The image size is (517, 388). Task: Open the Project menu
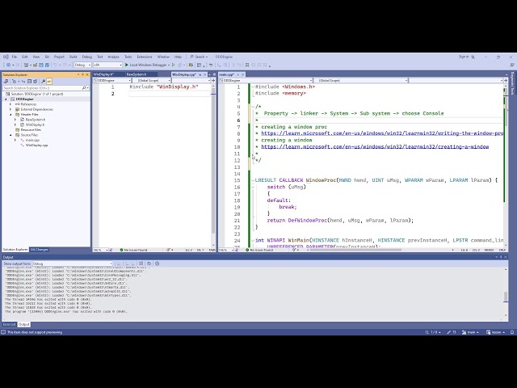pyautogui.click(x=59, y=57)
